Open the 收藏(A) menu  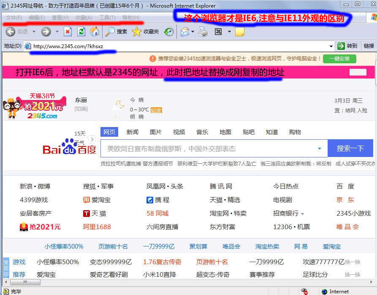tap(84, 18)
